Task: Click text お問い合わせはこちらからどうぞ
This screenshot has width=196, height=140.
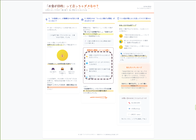Action: 134,98
